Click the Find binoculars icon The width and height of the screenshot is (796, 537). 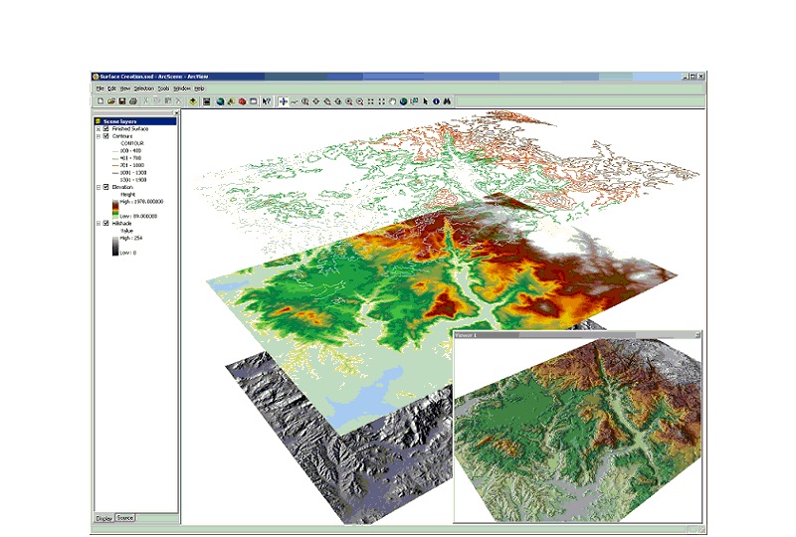click(x=448, y=101)
